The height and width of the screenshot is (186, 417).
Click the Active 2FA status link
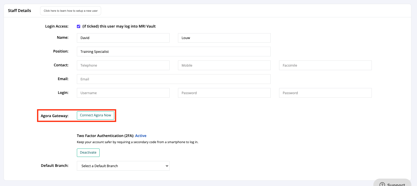[x=141, y=136]
